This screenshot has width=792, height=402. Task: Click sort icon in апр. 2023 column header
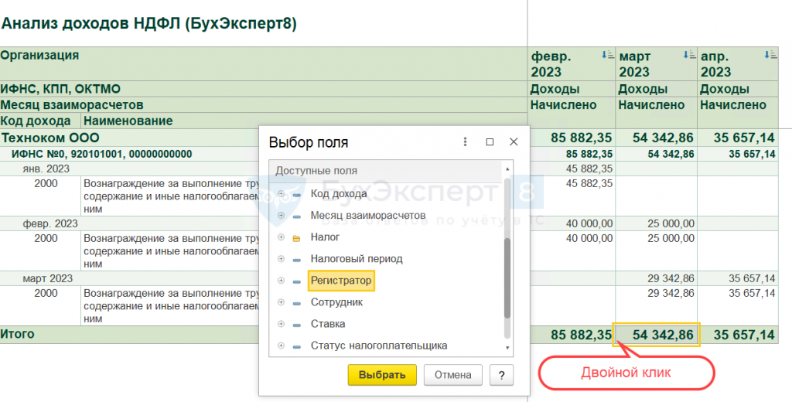coord(771,55)
